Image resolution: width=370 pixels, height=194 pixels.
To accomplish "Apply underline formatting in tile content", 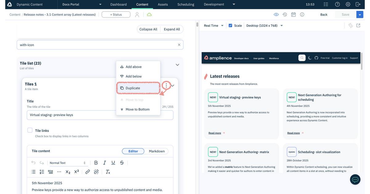I will 113,163.
